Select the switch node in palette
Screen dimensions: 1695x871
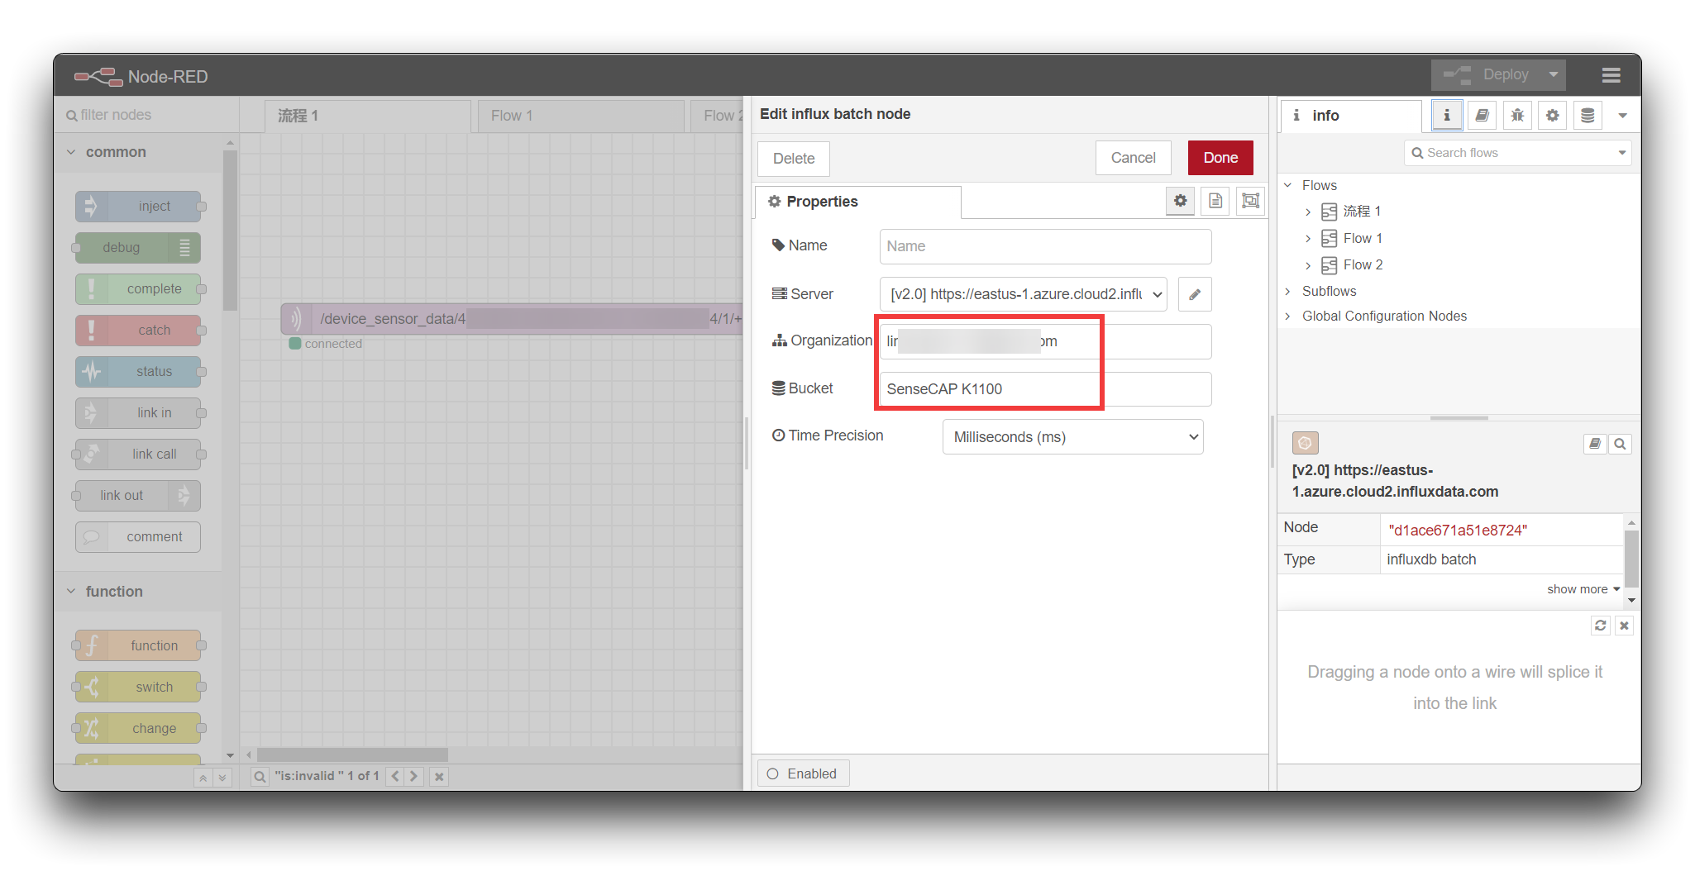tap(139, 688)
